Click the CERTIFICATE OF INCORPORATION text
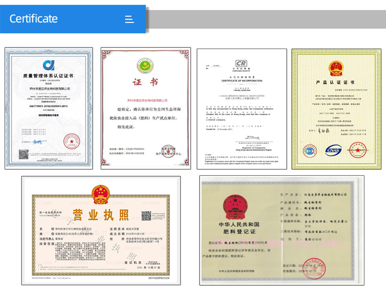 coord(242,81)
